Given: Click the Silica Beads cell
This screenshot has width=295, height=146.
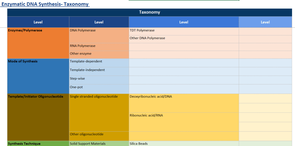Looking at the screenshot, I should point(184,143).
